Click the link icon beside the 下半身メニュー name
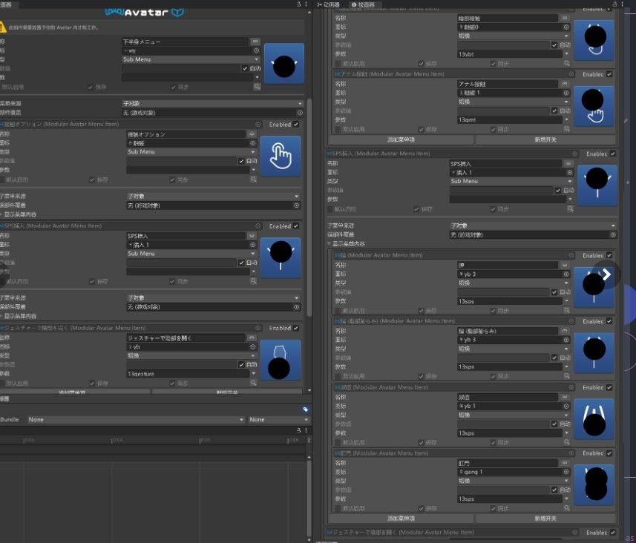 255,42
